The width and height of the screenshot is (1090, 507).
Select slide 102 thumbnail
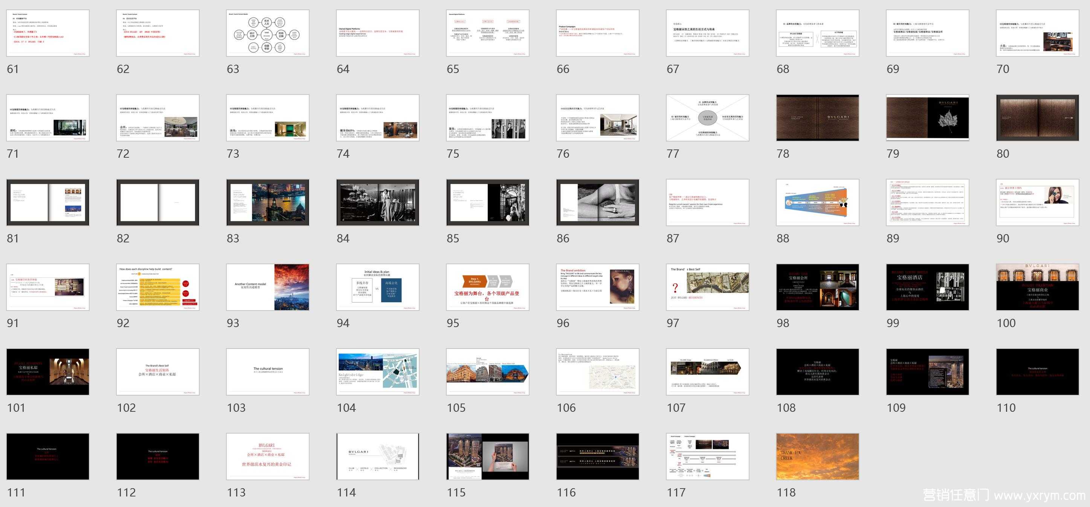pos(158,372)
